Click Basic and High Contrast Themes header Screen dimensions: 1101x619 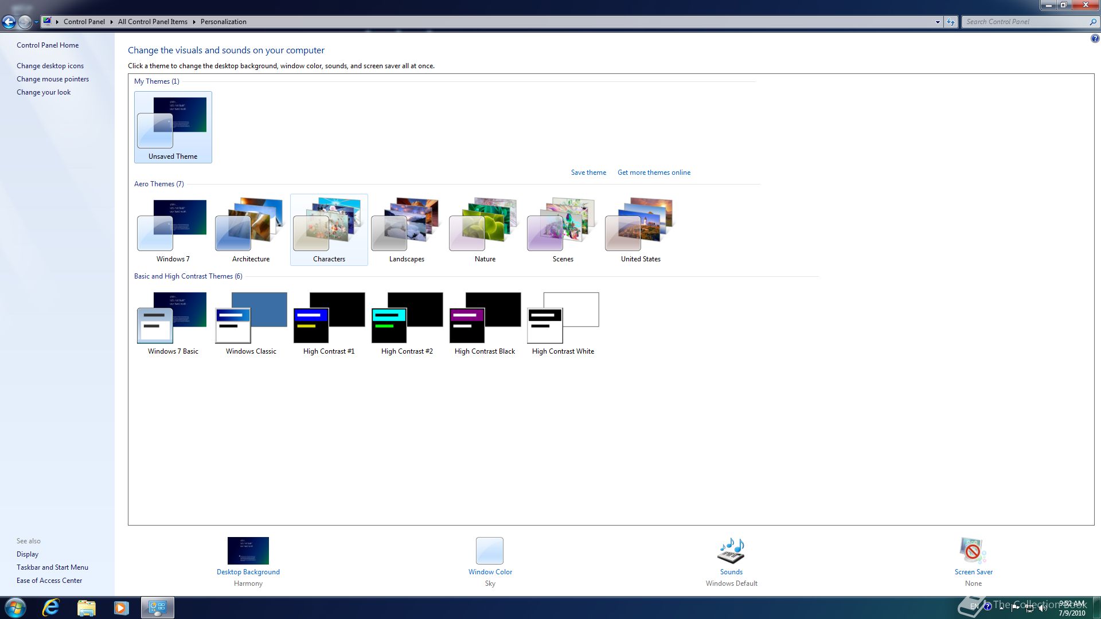188,276
